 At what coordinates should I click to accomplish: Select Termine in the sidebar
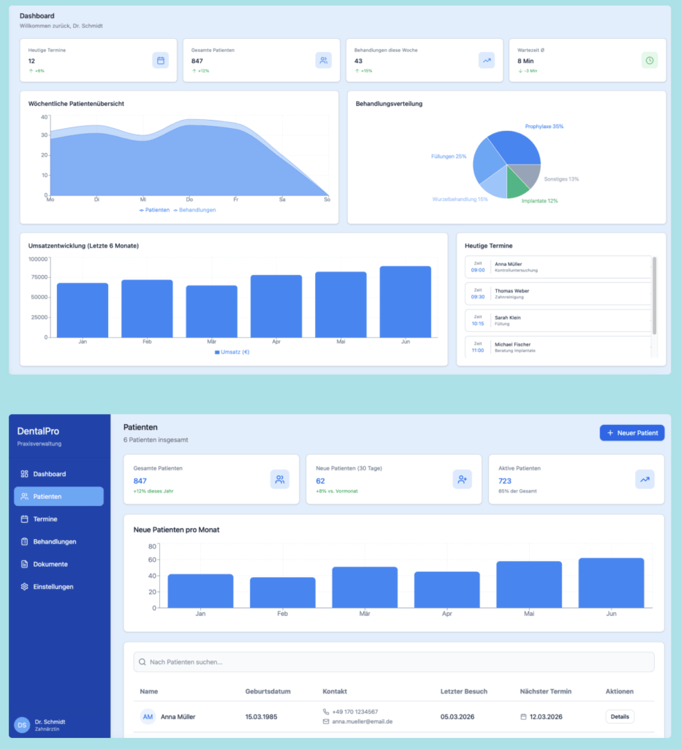pyautogui.click(x=45, y=519)
